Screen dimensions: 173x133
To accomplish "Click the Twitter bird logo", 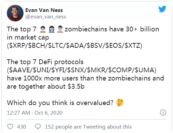I will pyautogui.click(x=162, y=9).
